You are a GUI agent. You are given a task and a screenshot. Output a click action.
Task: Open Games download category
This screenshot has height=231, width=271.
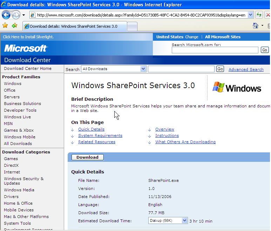pos(11,159)
